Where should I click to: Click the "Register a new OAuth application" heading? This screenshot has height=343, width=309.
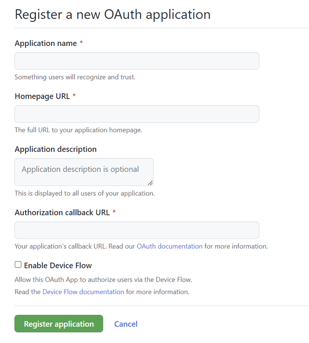point(113,14)
